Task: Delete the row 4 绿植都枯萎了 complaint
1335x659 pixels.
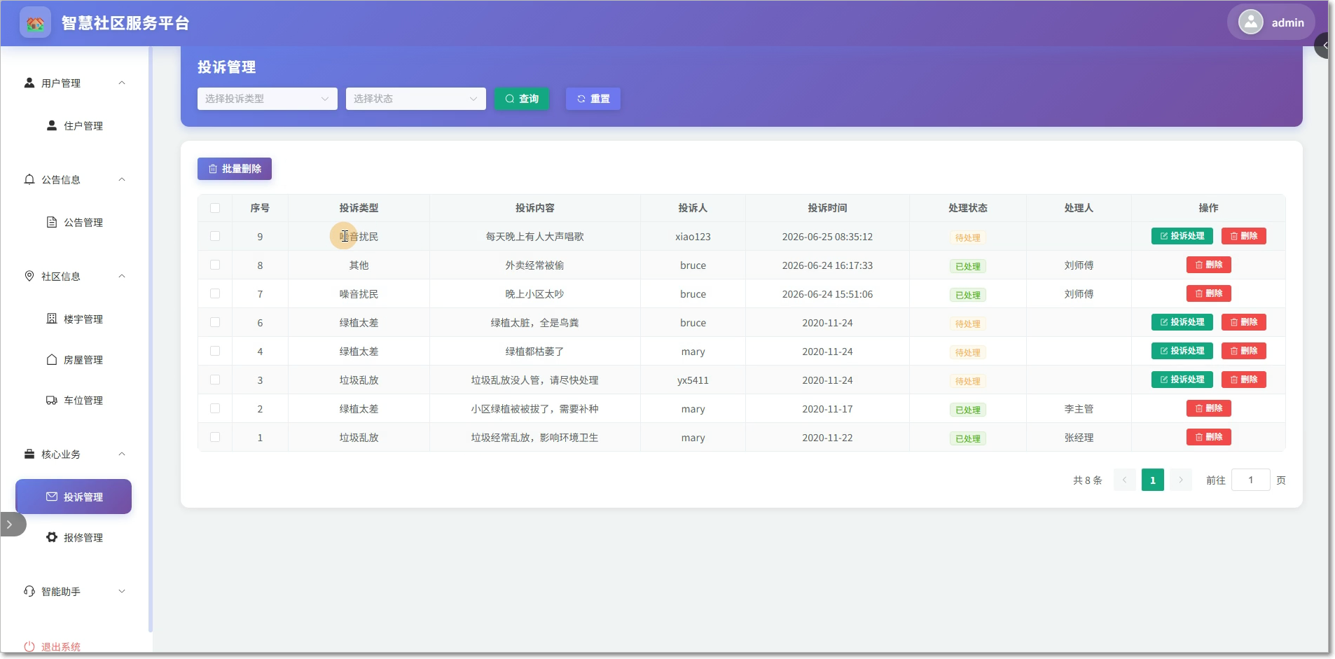Action: tap(1244, 351)
